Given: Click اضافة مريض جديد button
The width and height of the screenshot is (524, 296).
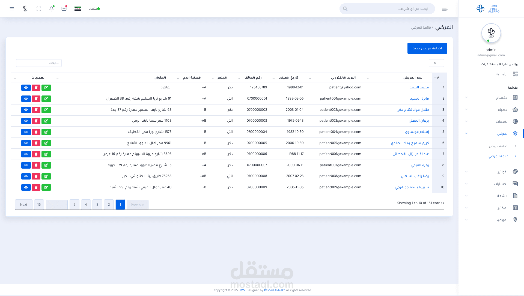Looking at the screenshot, I should point(427,48).
